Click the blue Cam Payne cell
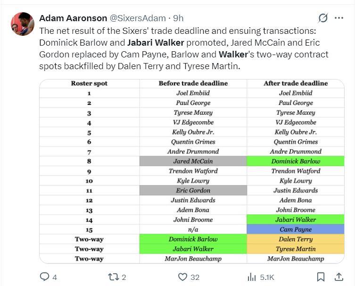Viewport: 355px width, 286px height. click(296, 230)
